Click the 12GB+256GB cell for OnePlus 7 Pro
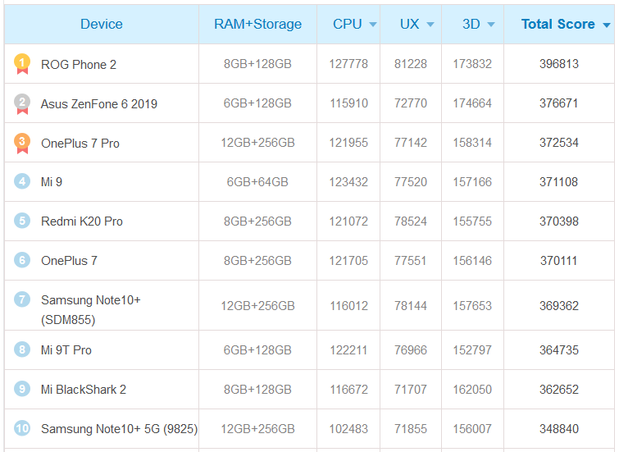619x452 pixels. click(257, 142)
